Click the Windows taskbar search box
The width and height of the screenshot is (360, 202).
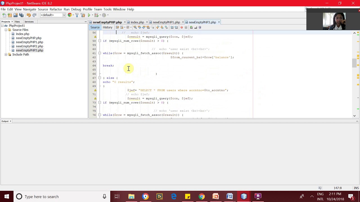62,196
